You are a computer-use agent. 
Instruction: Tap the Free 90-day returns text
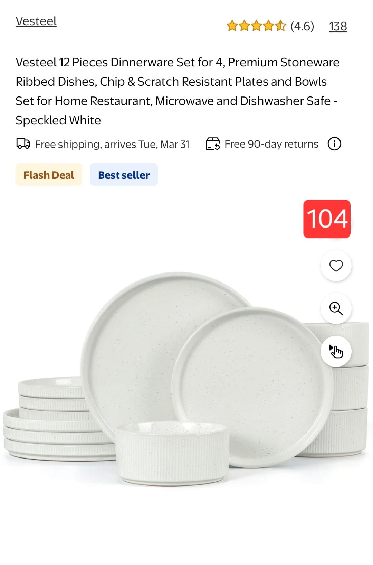[271, 144]
